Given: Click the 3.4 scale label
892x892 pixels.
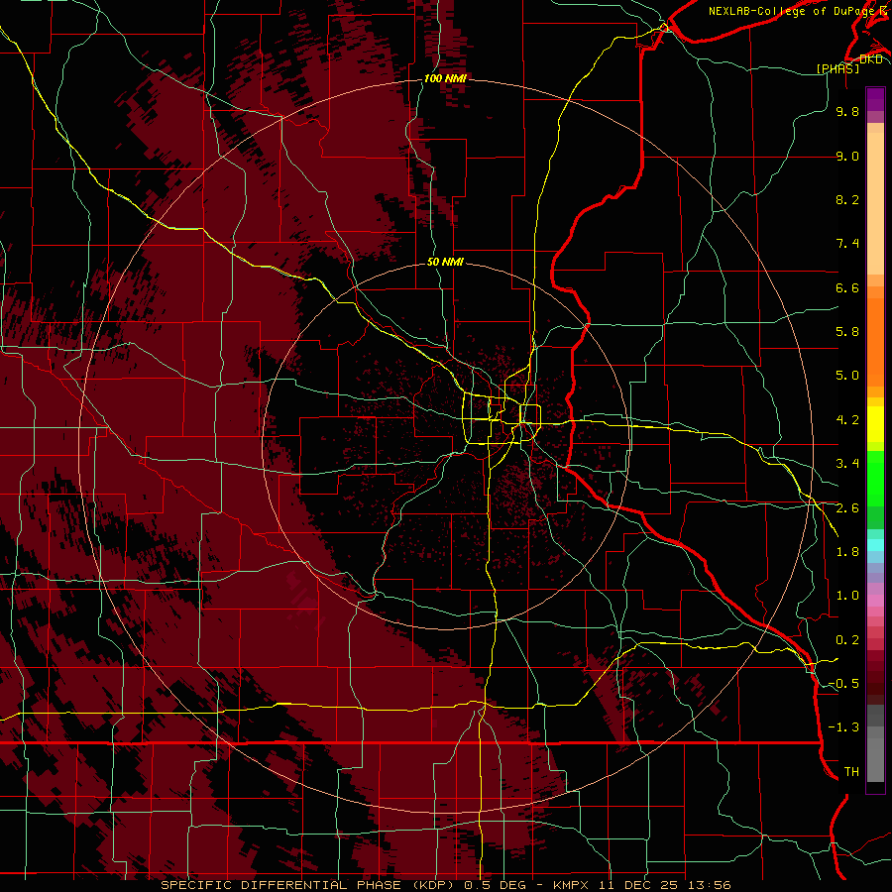Looking at the screenshot, I should pyautogui.click(x=847, y=464).
